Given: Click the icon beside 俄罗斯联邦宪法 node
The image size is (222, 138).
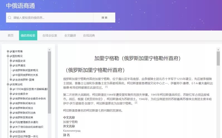Looking at the screenshot, I should (14, 108).
